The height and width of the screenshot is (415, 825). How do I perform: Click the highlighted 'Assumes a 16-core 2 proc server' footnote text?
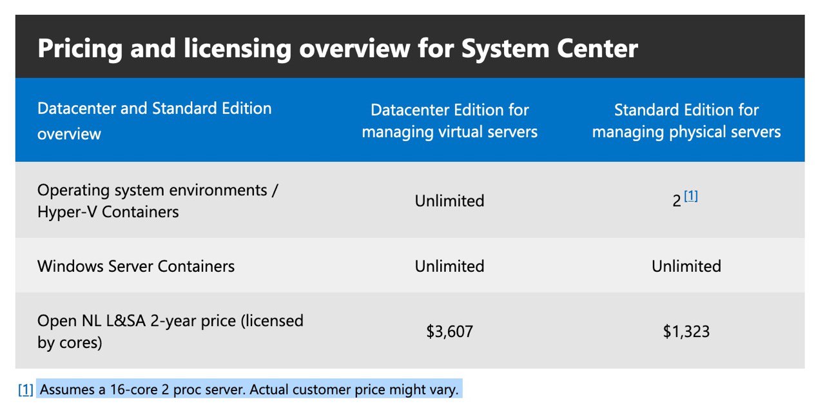pyautogui.click(x=250, y=389)
